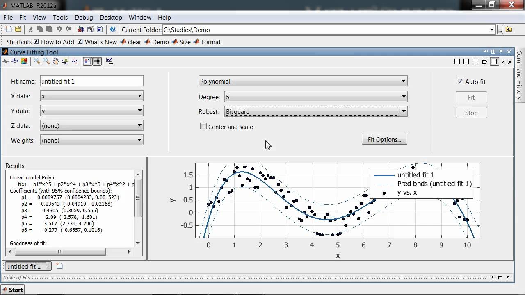Screen dimensions: 525x295
Task: Enable the Center and scale checkbox
Action: 203,127
